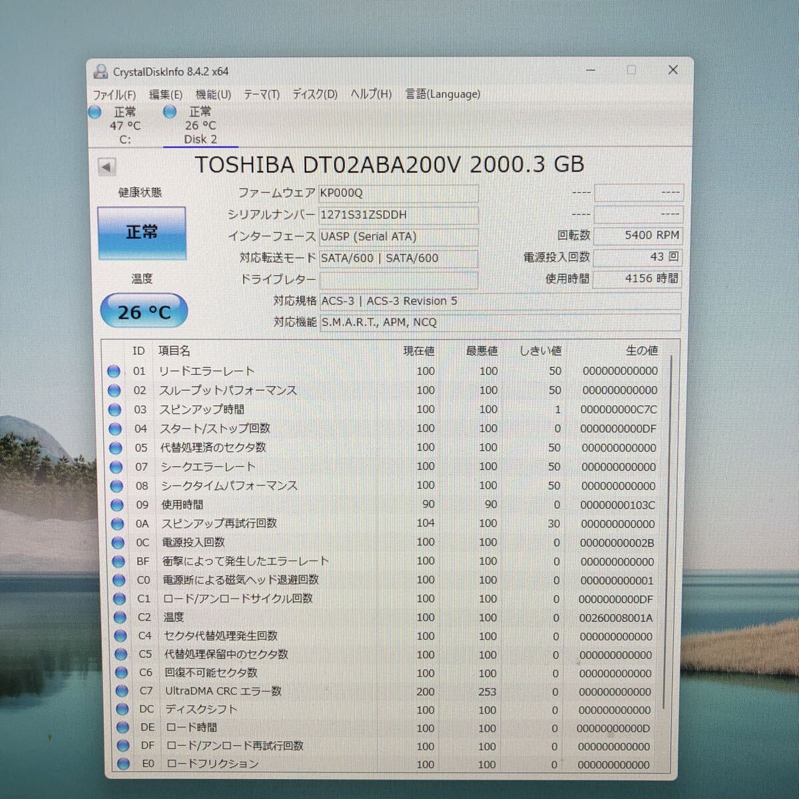
Task: Click status orb for DC ディスクシフト
Action: pyautogui.click(x=122, y=710)
